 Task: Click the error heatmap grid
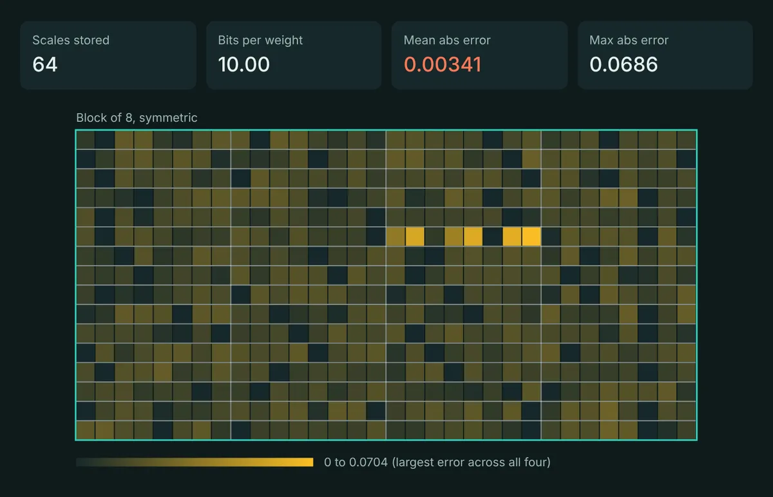click(x=386, y=285)
